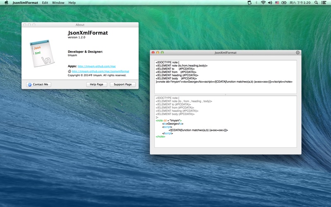This screenshot has height=207, width=331.
Task: Open the Support Page button
Action: point(122,84)
